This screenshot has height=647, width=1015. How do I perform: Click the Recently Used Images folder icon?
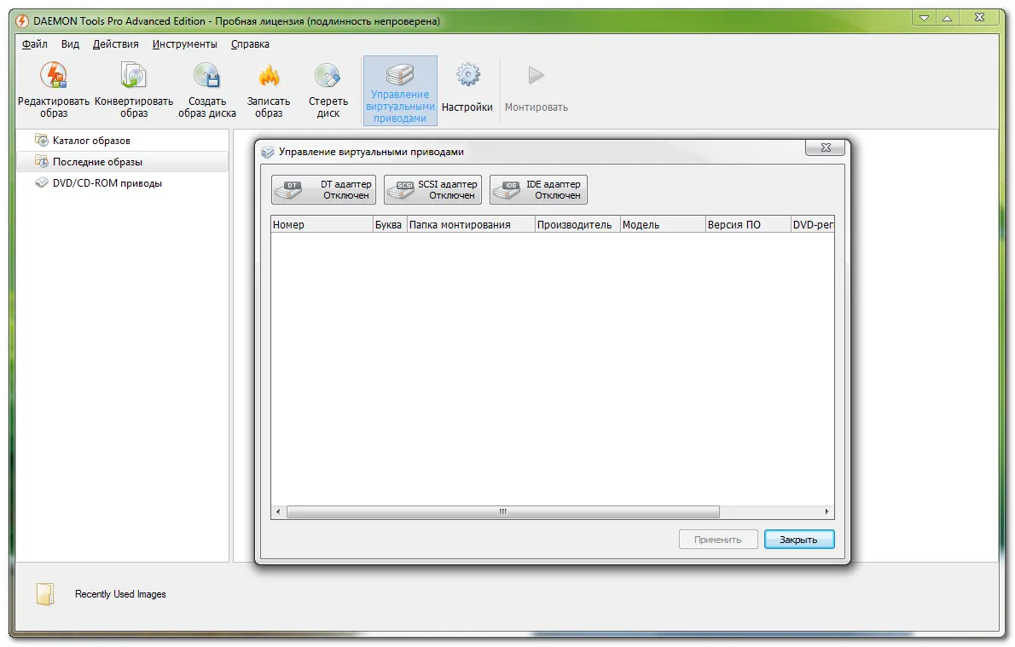tap(45, 594)
